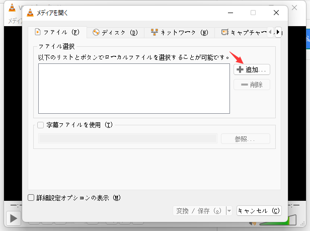Click the VLC main window cone icon
Image resolution: width=310 pixels, height=231 pixels.
pos(12,8)
